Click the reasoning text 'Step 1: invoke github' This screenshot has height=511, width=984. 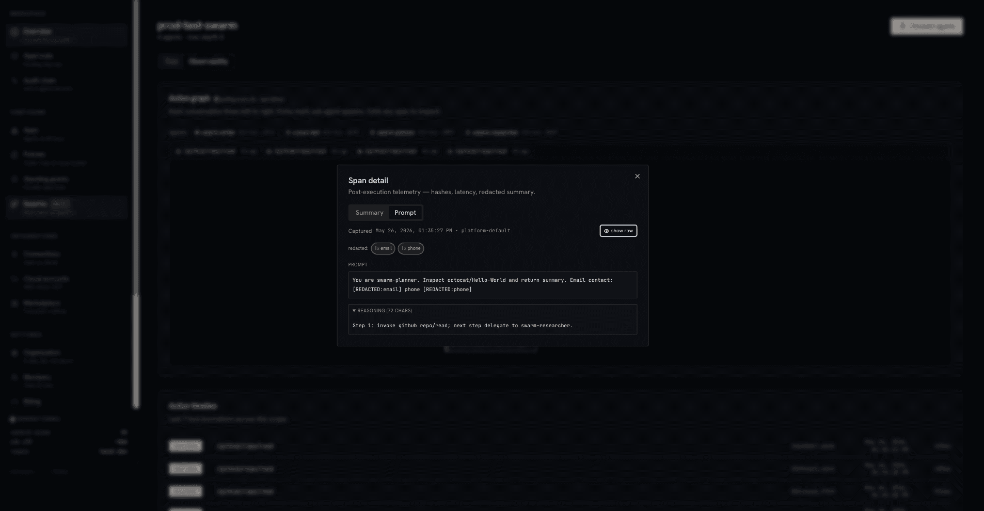[463, 326]
